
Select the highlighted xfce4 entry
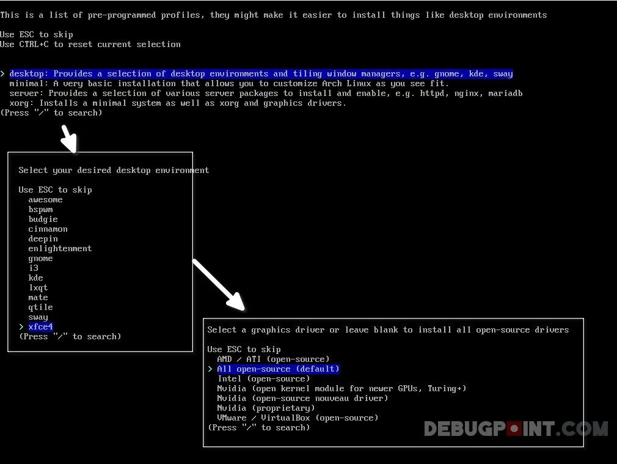pyautogui.click(x=40, y=326)
